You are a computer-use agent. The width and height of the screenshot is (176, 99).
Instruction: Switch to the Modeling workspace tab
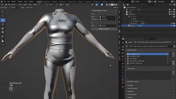coord(46,2)
